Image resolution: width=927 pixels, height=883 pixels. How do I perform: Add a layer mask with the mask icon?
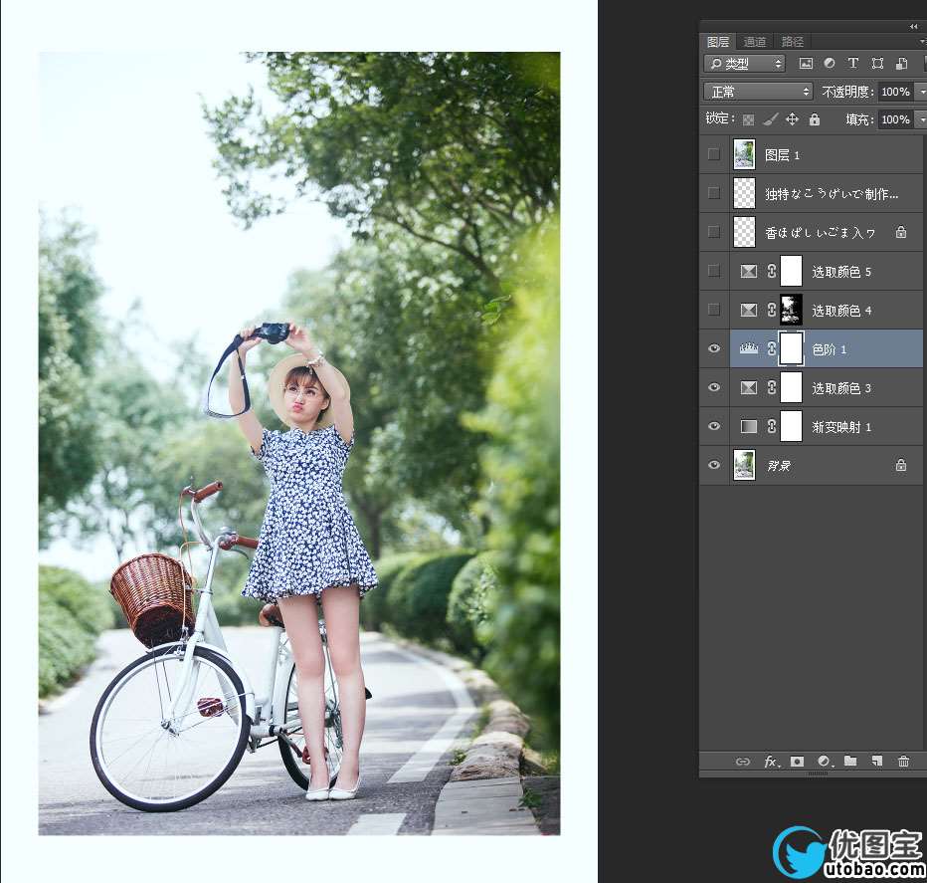(797, 762)
